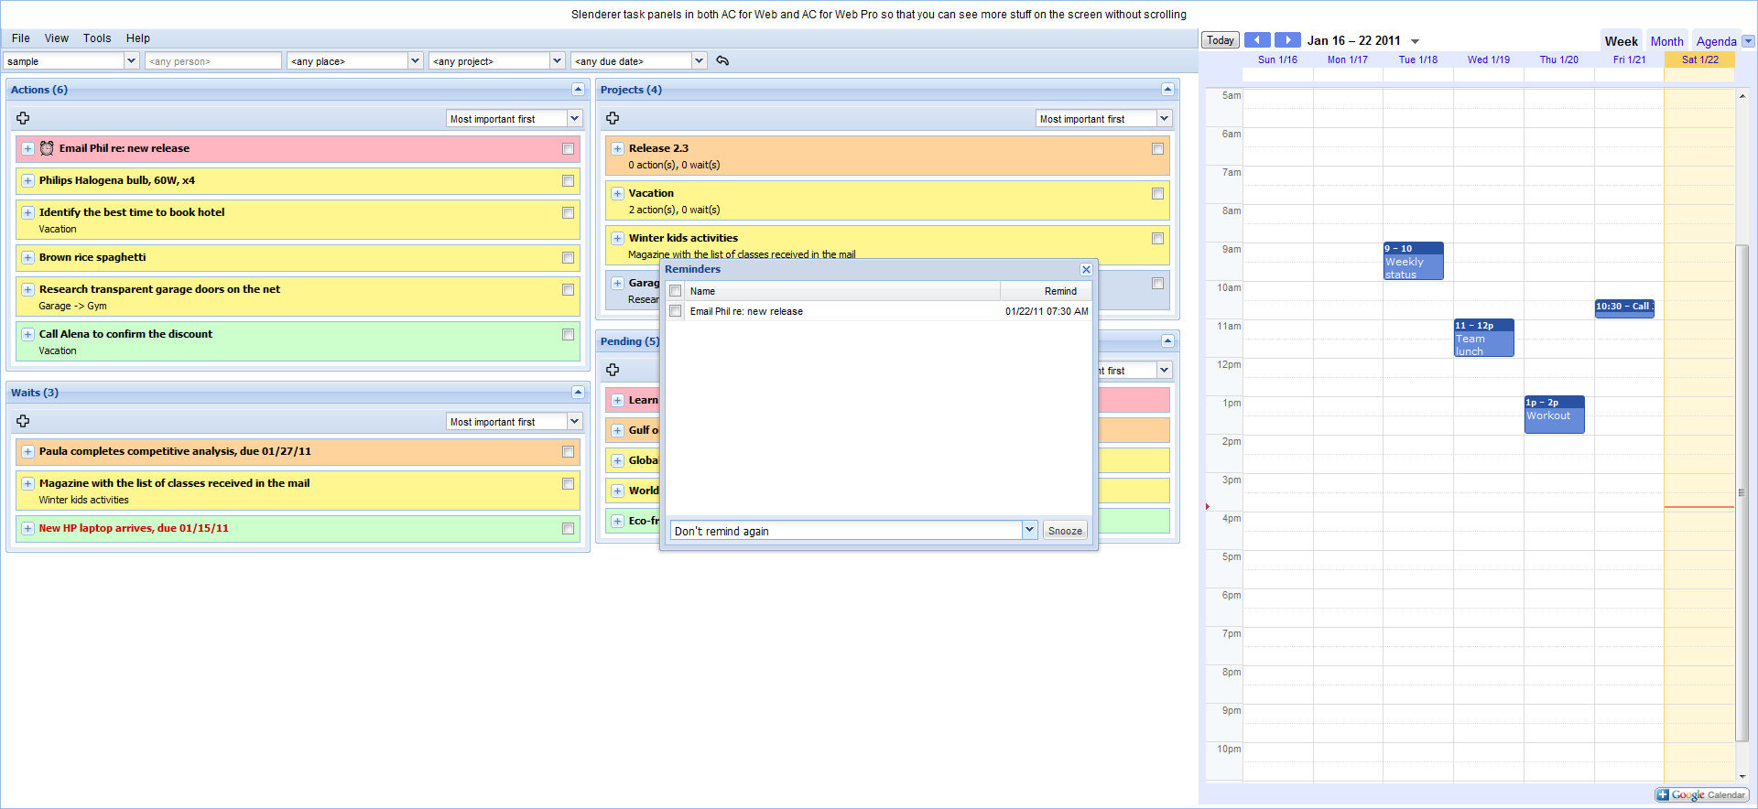Expand the Call Alena to confirm the discount action
Viewport: 1758px width, 809px height.
pyautogui.click(x=27, y=334)
